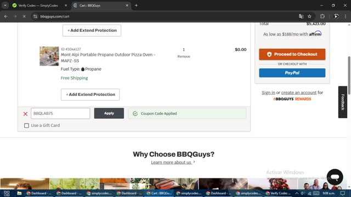Viewport: 351px width, 197px height.
Task: Click the page vertical scrollbar thumb
Action: click(x=349, y=76)
